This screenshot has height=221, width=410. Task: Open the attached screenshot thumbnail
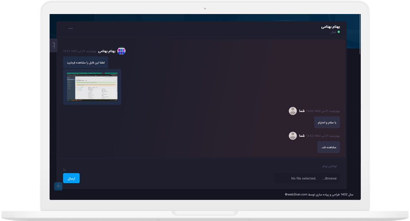[x=92, y=87]
